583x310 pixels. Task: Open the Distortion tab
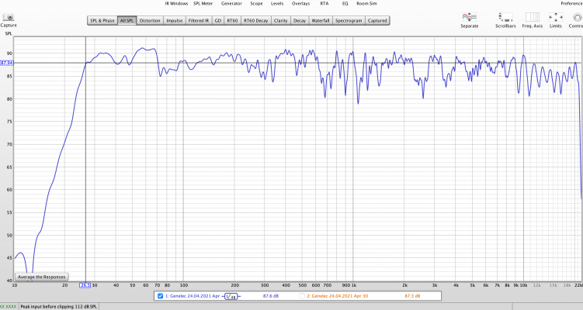[x=150, y=21]
